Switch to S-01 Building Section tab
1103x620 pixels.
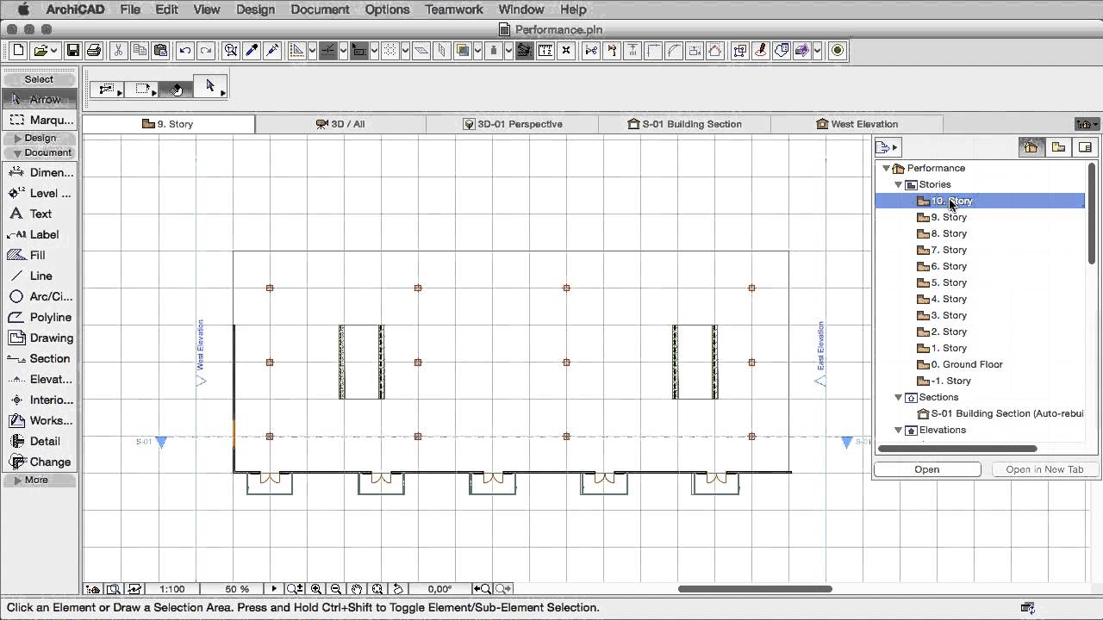pyautogui.click(x=684, y=124)
